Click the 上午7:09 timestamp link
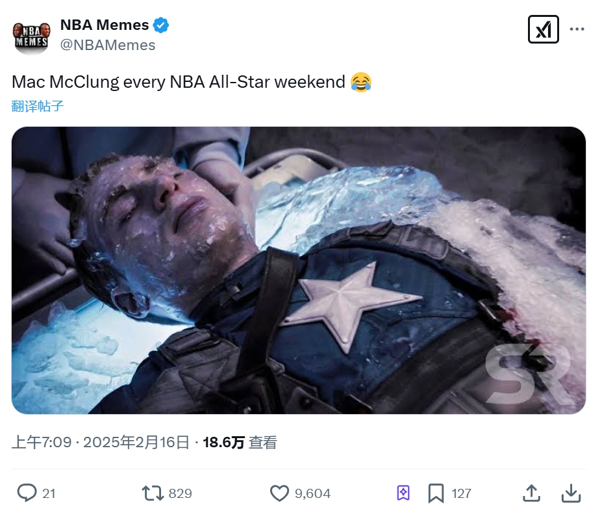Viewport: 602px width, 509px height. 41,443
